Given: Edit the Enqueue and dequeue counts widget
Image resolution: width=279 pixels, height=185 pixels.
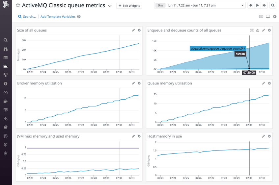Looking at the screenshot, I should (264, 30).
